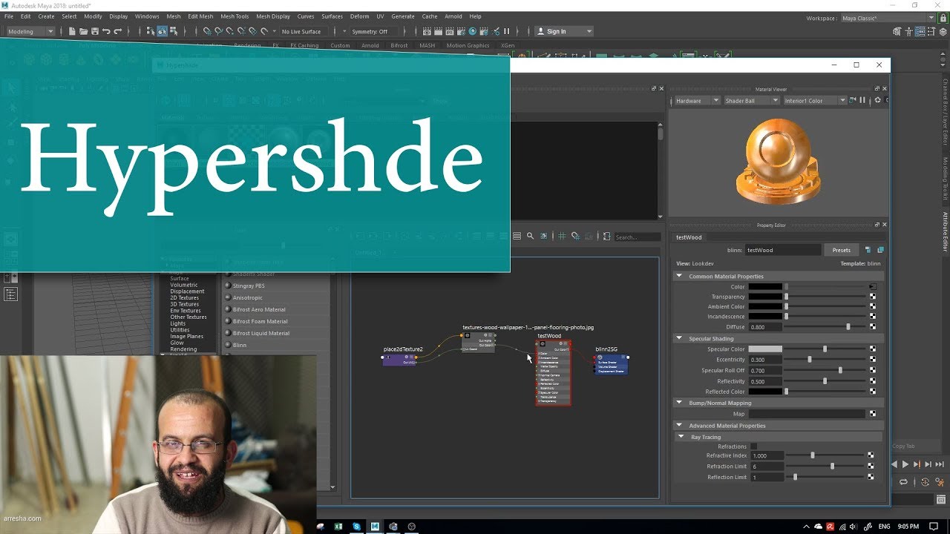Select by object type icon (highlighted)
950x534 pixels.
pyautogui.click(x=162, y=31)
